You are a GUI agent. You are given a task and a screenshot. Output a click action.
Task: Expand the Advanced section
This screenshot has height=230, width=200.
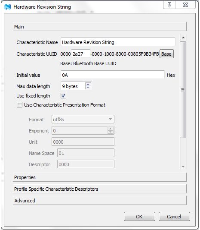click(x=100, y=200)
